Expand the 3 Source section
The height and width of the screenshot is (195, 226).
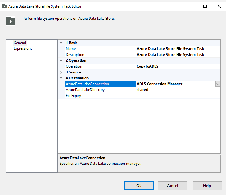click(x=61, y=72)
